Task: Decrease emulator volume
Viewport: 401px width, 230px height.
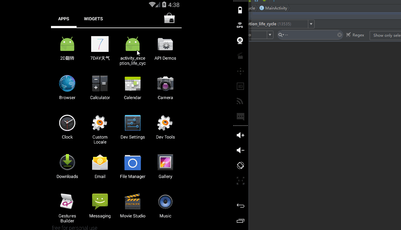Action: (x=240, y=150)
